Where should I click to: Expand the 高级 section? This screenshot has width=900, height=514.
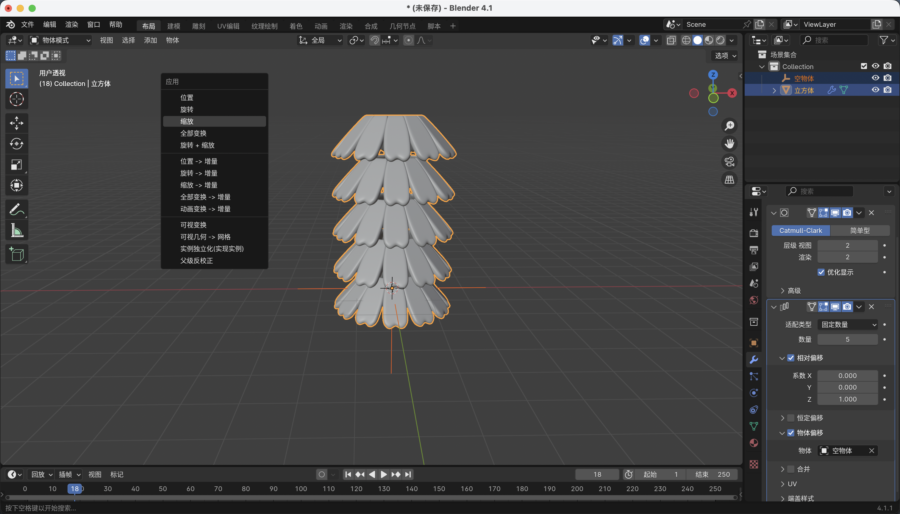point(790,291)
